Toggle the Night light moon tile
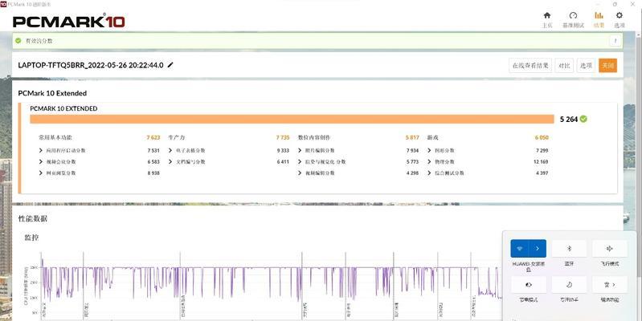The image size is (642, 321). 569,285
